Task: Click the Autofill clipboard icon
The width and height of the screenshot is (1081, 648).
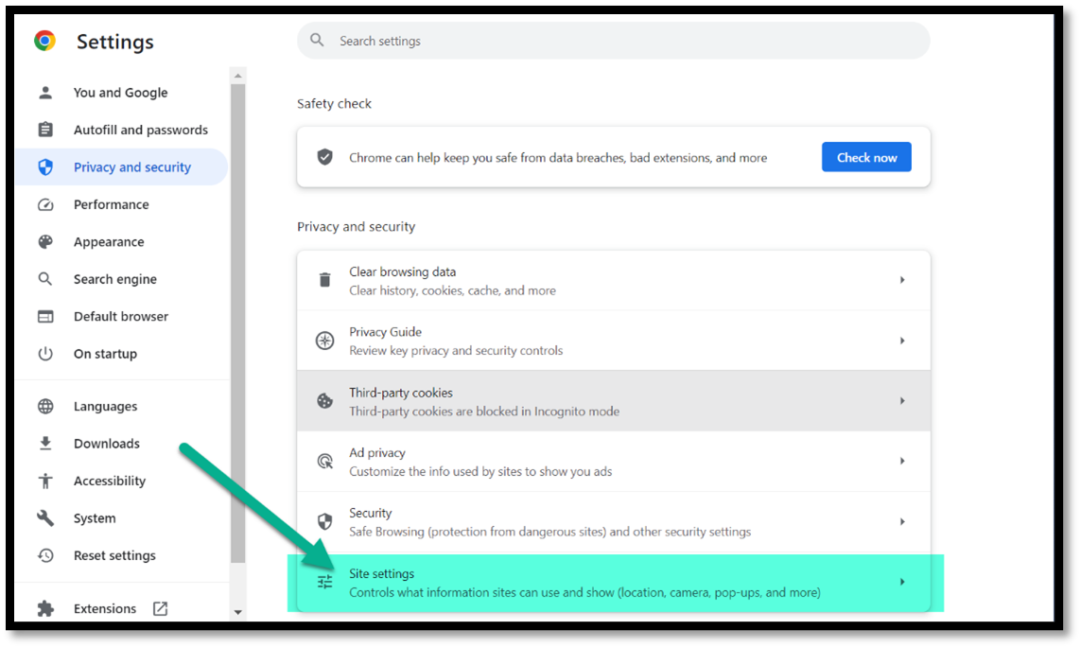Action: pos(45,130)
